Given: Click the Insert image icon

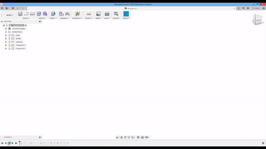Looking at the screenshot, I should tap(98, 14).
